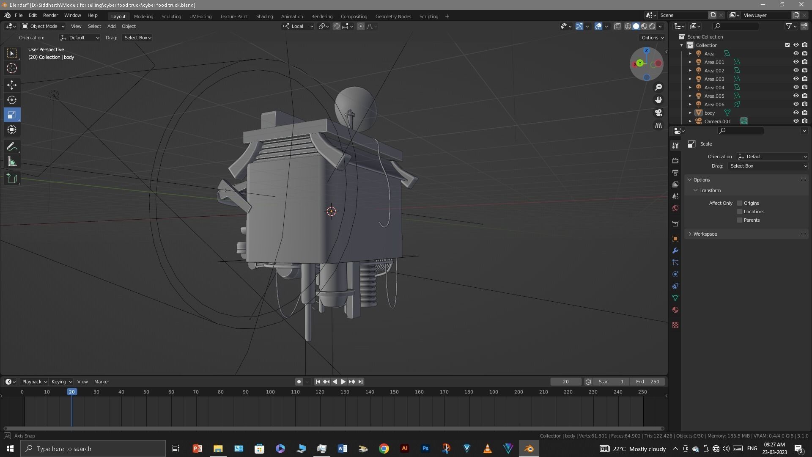Select the Add Cube tool

click(12, 179)
